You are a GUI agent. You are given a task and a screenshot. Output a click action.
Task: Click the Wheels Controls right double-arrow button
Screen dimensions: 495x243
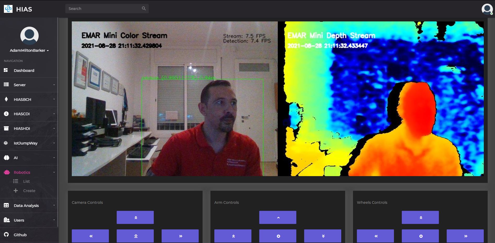pos(465,236)
